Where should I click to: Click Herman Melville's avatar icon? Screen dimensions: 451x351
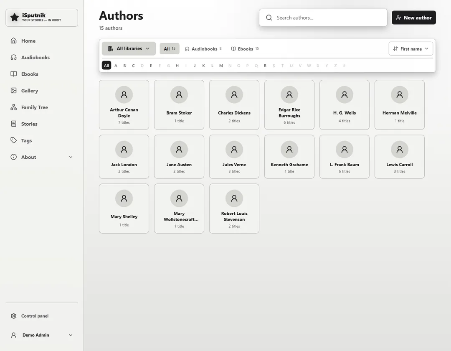[400, 94]
